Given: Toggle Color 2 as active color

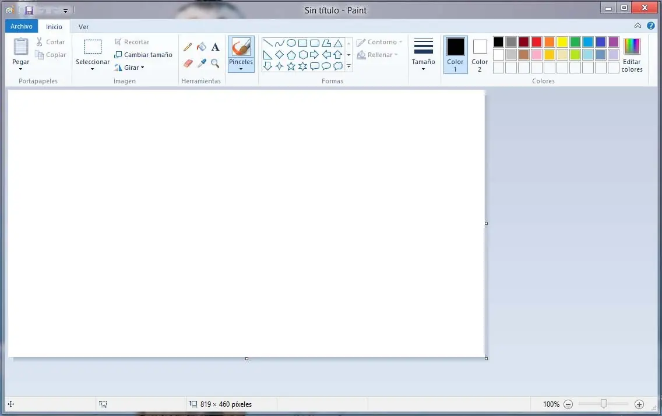Looking at the screenshot, I should pos(480,54).
